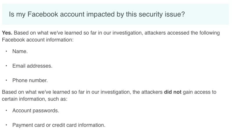This screenshot has width=232, height=130.
Task: Select the "Account passwords." list item
Action: point(35,111)
